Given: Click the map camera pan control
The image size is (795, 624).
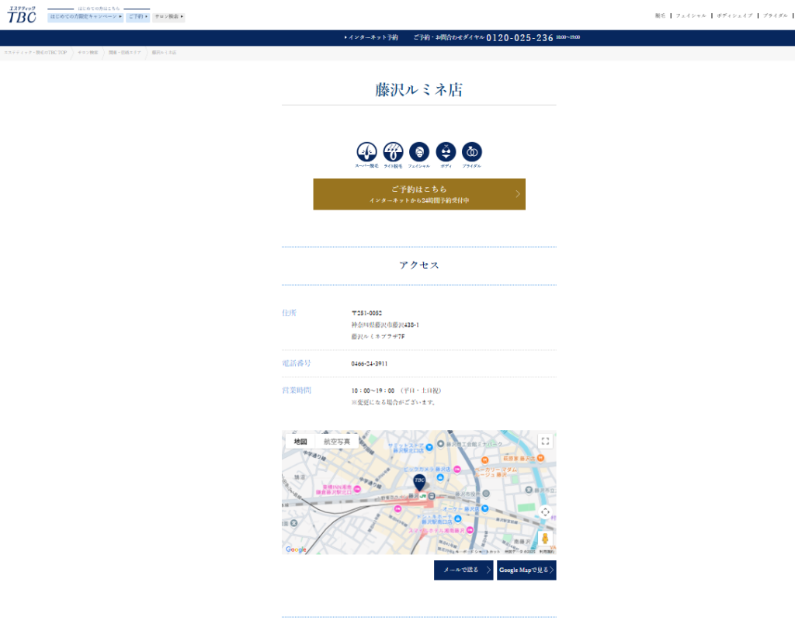Looking at the screenshot, I should pyautogui.click(x=545, y=511).
